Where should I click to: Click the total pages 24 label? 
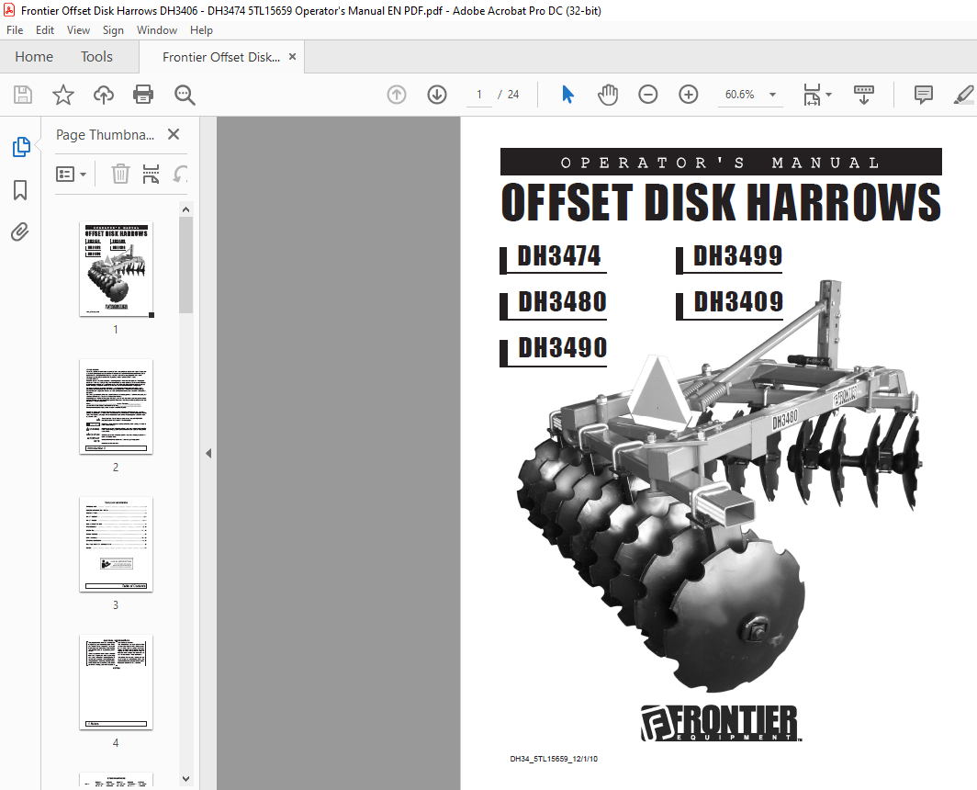click(x=512, y=95)
